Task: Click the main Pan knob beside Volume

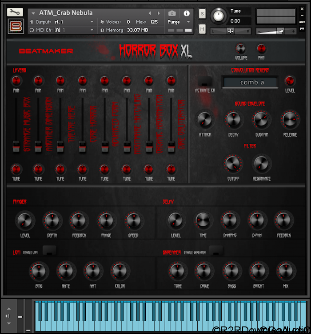Action: click(261, 48)
